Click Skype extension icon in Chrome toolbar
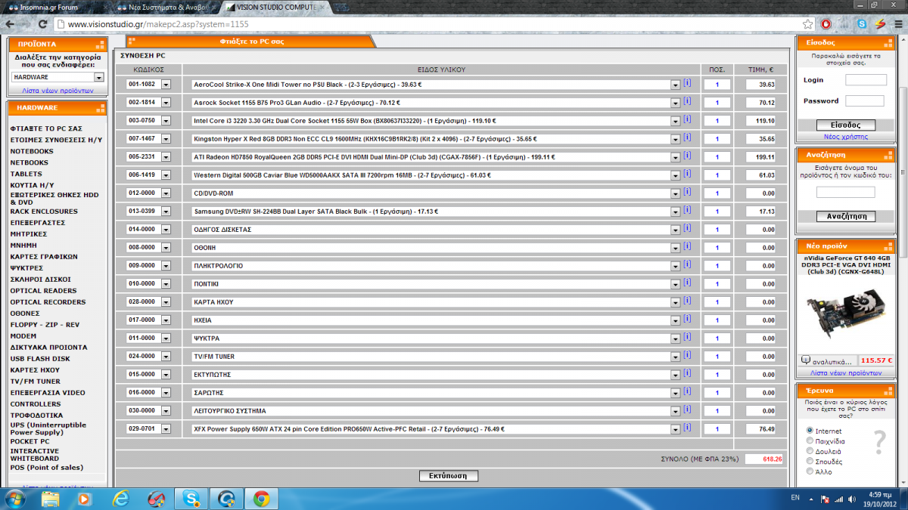 (863, 24)
